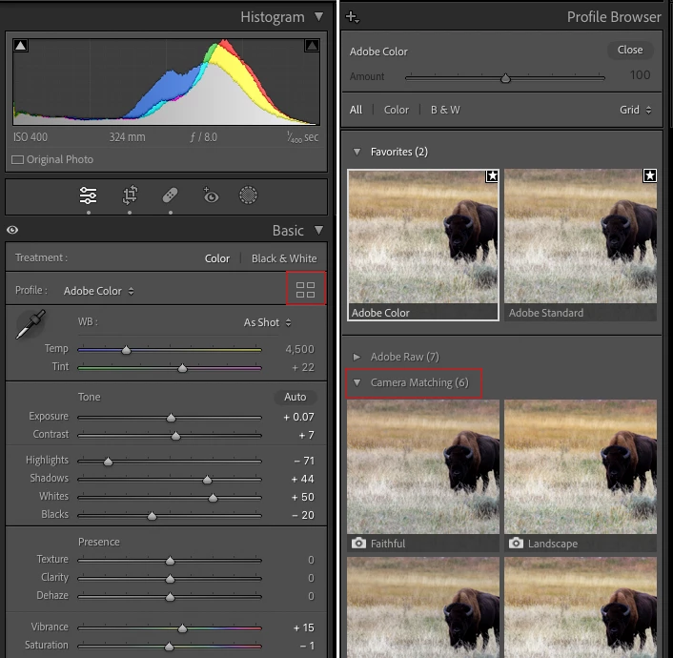Click the Histogram graph area
The width and height of the screenshot is (673, 658).
pyautogui.click(x=167, y=82)
